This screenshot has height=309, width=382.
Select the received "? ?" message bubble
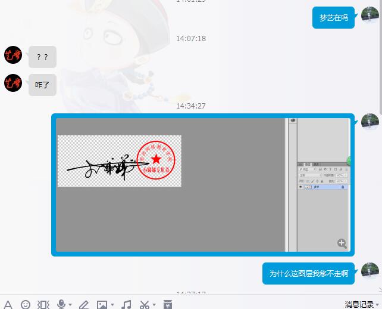point(42,57)
